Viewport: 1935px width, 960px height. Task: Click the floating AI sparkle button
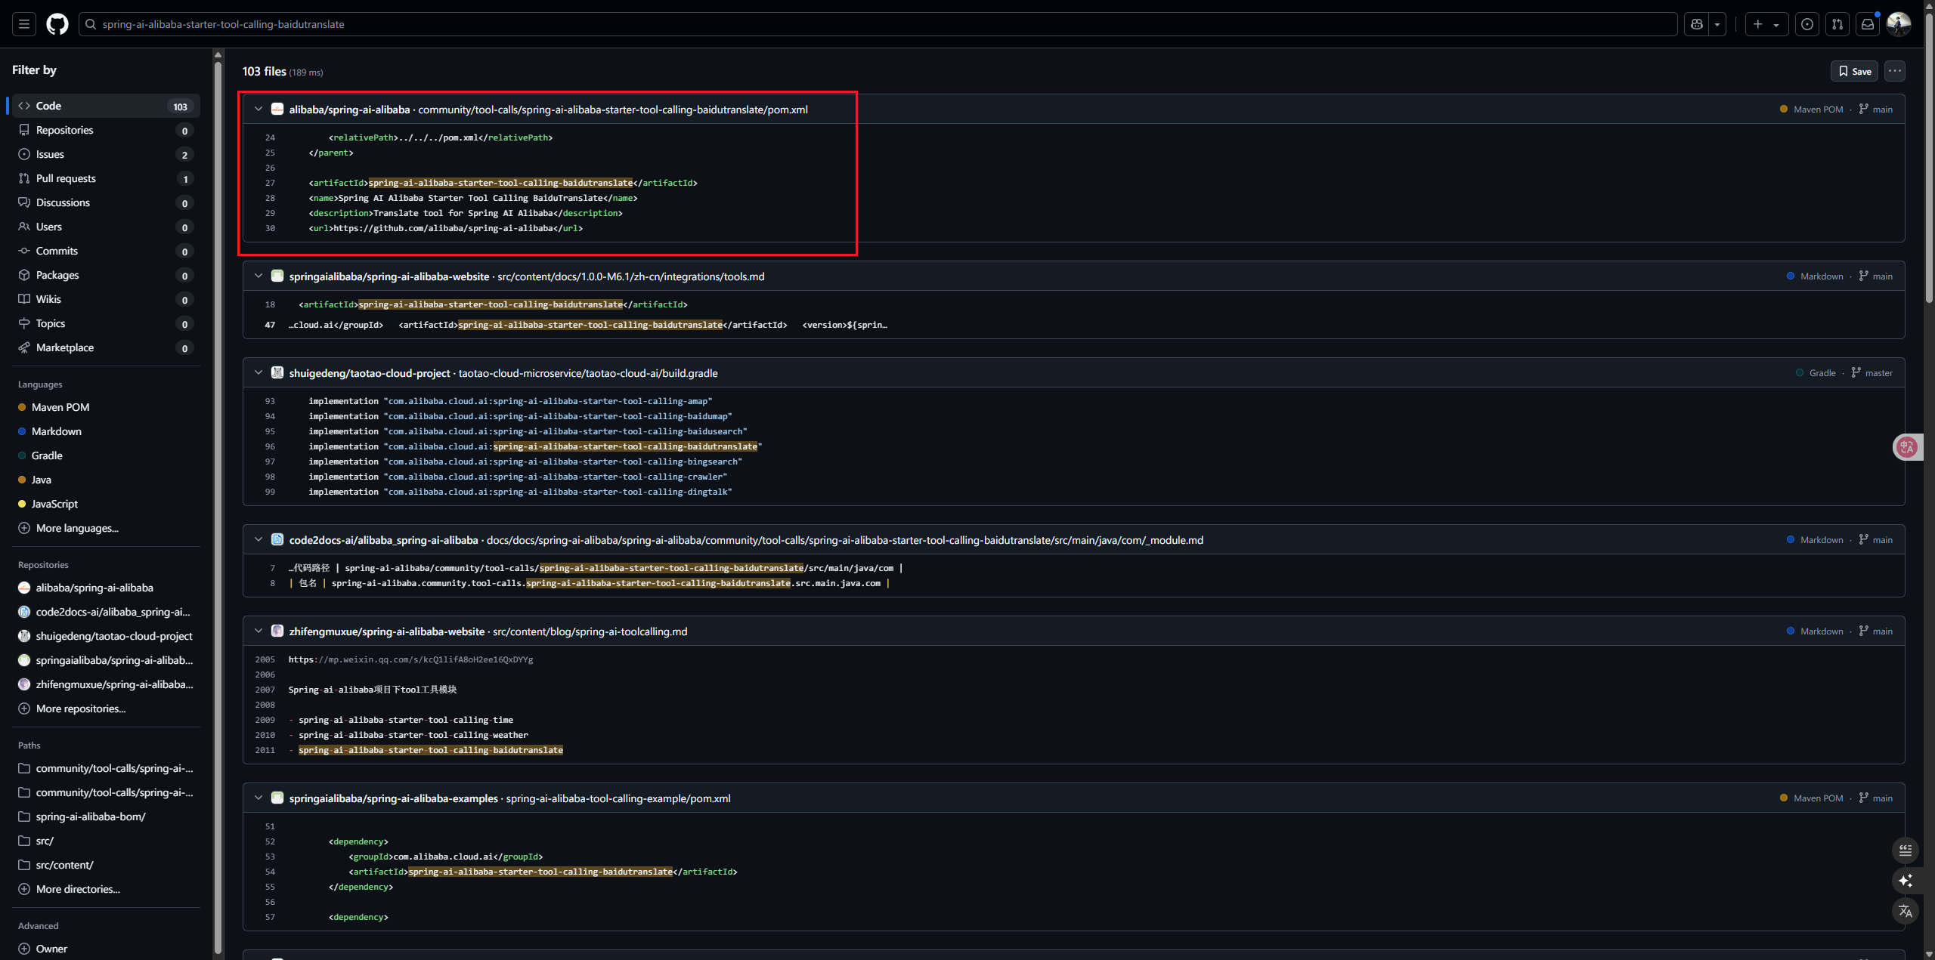(1906, 881)
